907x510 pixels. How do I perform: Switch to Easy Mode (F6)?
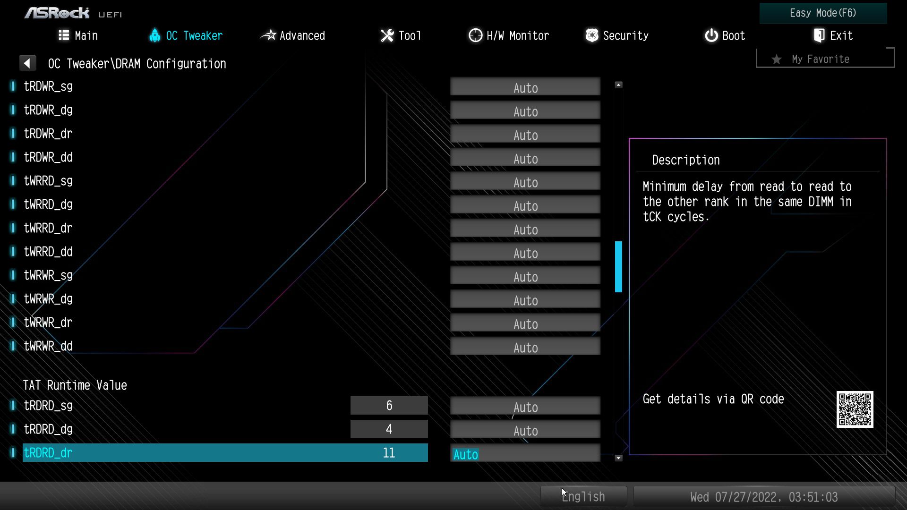822,13
